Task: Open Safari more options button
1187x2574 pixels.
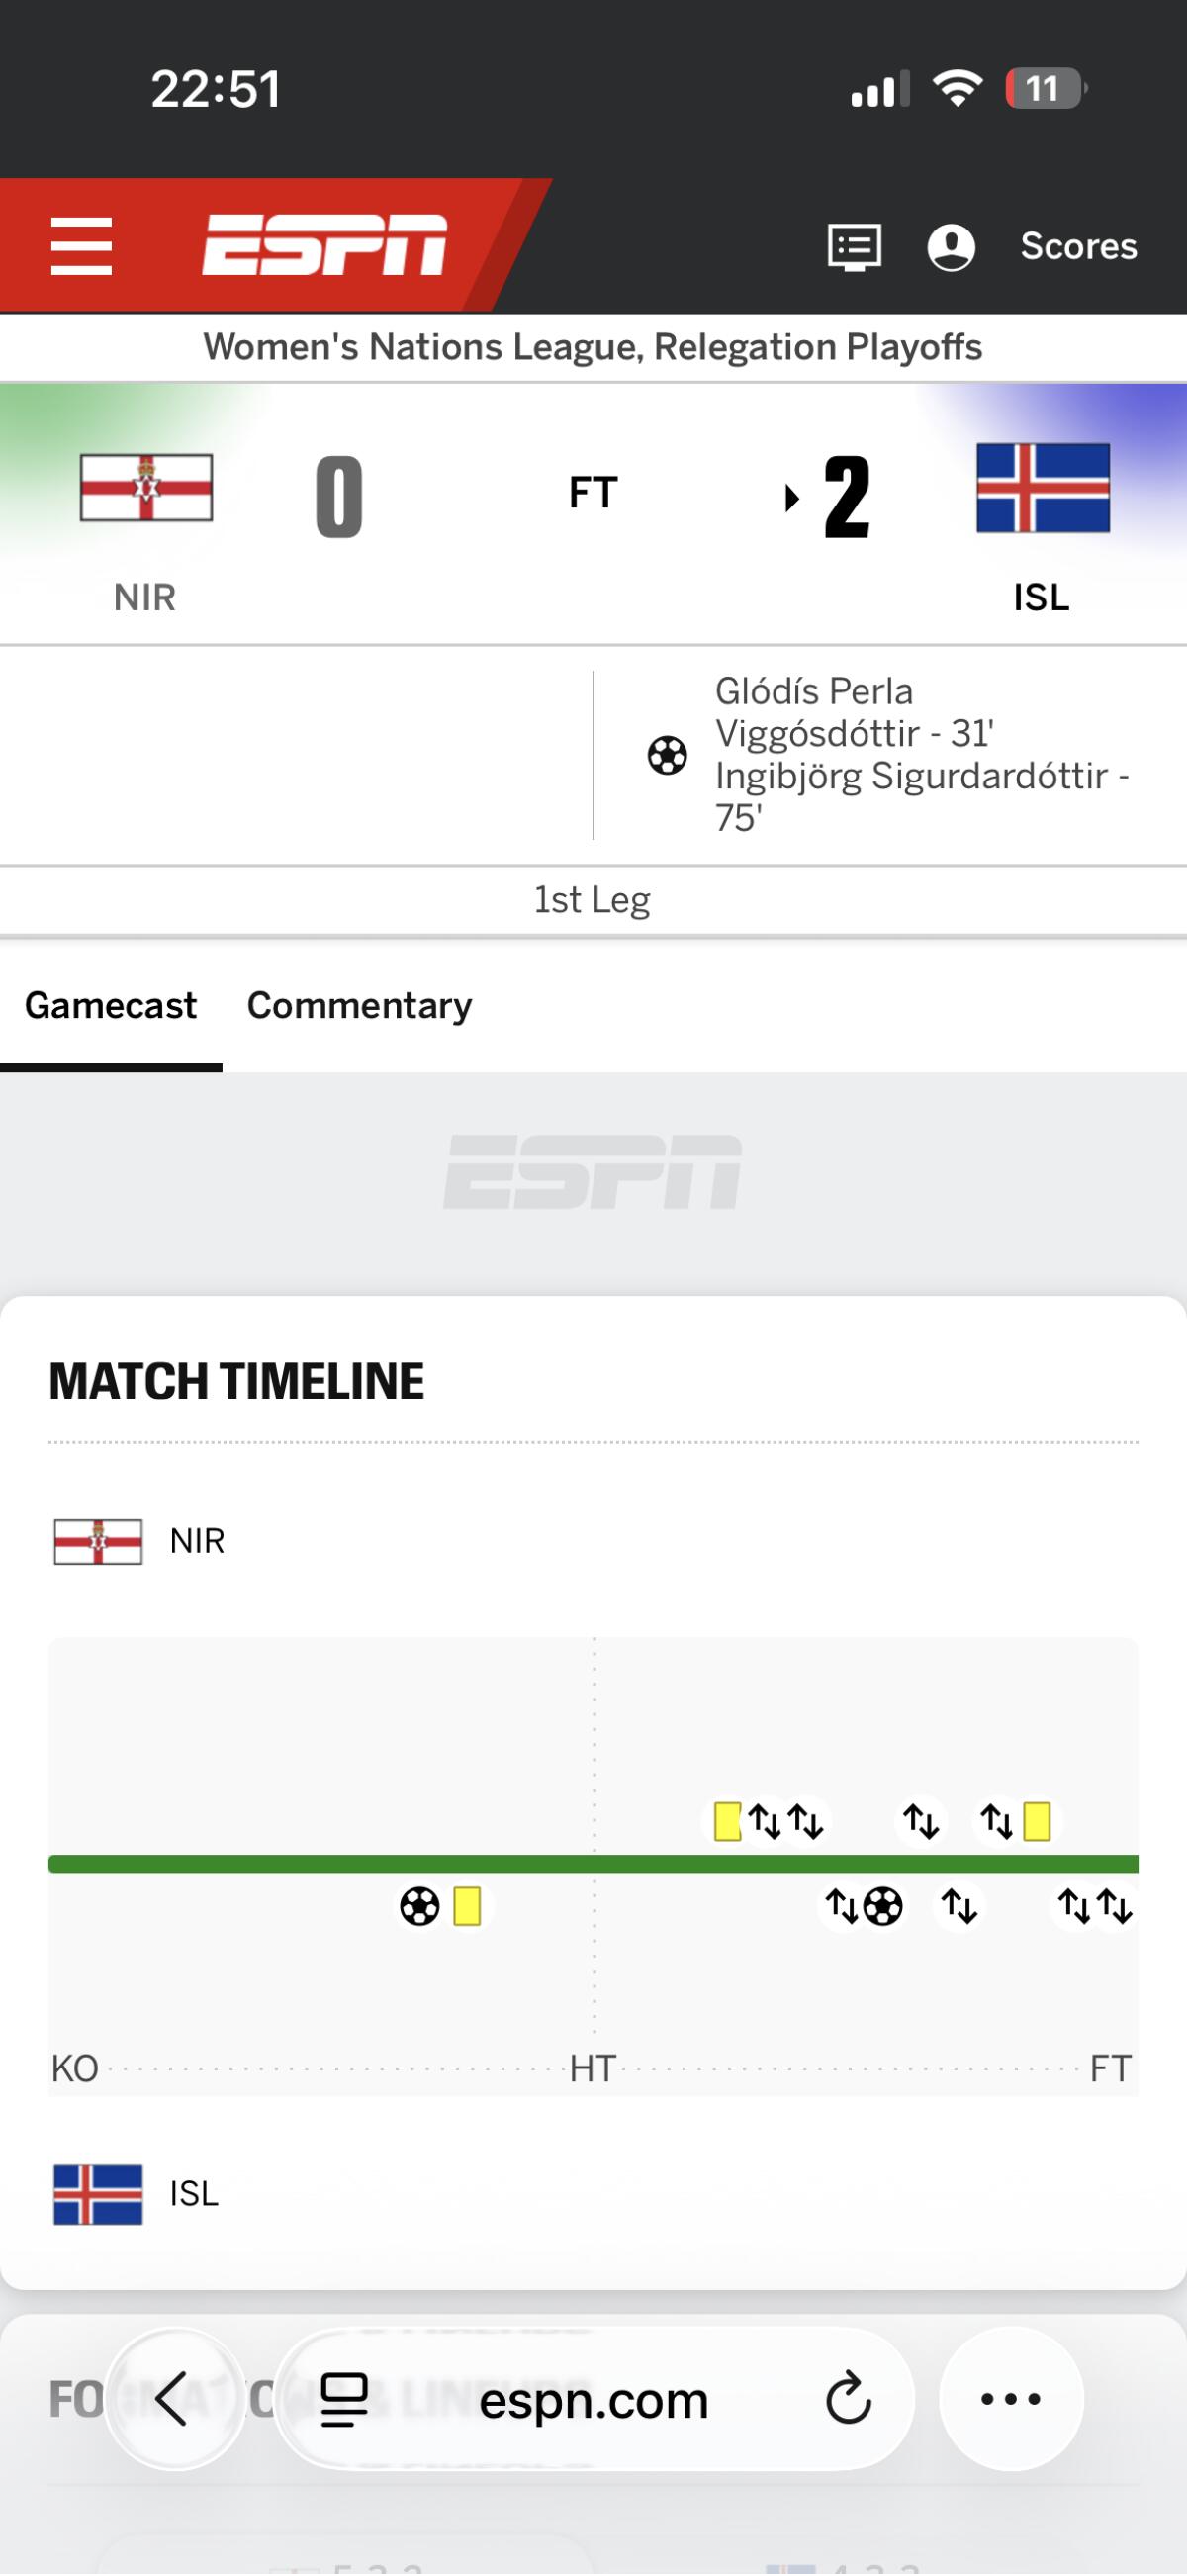Action: [x=1011, y=2398]
